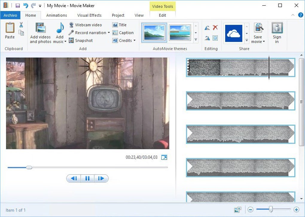Click the Cut scissors icon
The width and height of the screenshot is (305, 217).
point(21,25)
